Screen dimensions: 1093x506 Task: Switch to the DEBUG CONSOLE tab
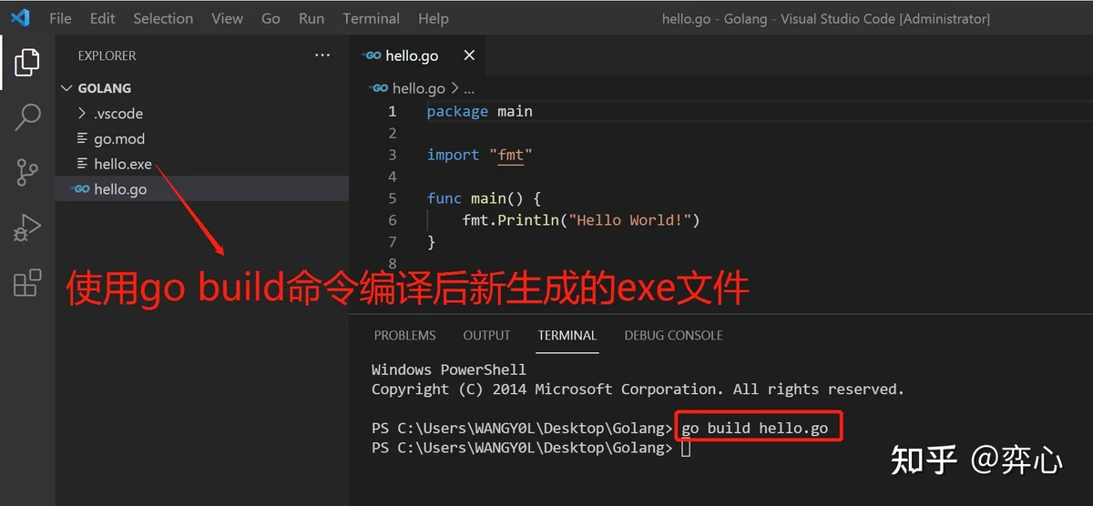[x=673, y=335]
